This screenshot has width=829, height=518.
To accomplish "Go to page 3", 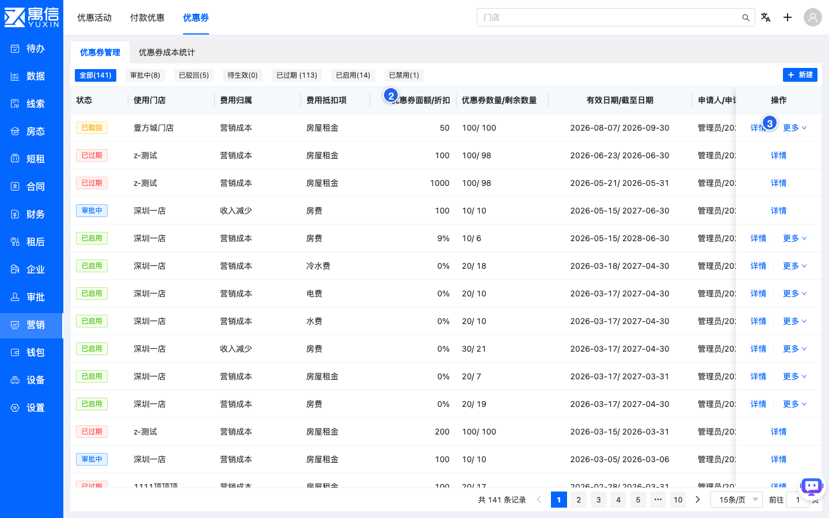I will tap(599, 500).
